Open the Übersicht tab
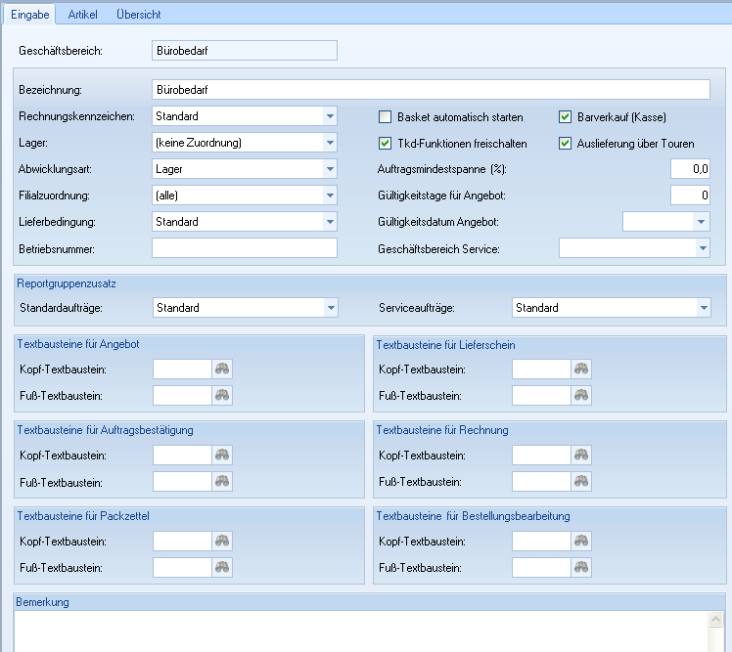This screenshot has height=652, width=732. click(138, 15)
